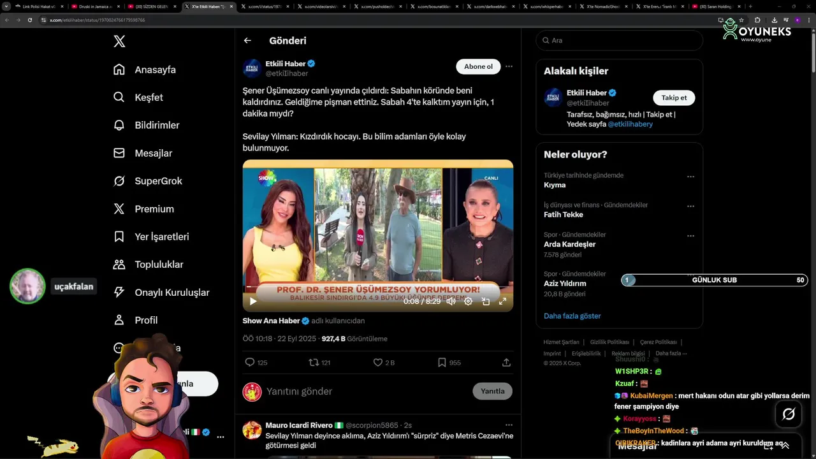Open the Çerez Politikası footer link
Image resolution: width=816 pixels, height=459 pixels.
point(659,342)
